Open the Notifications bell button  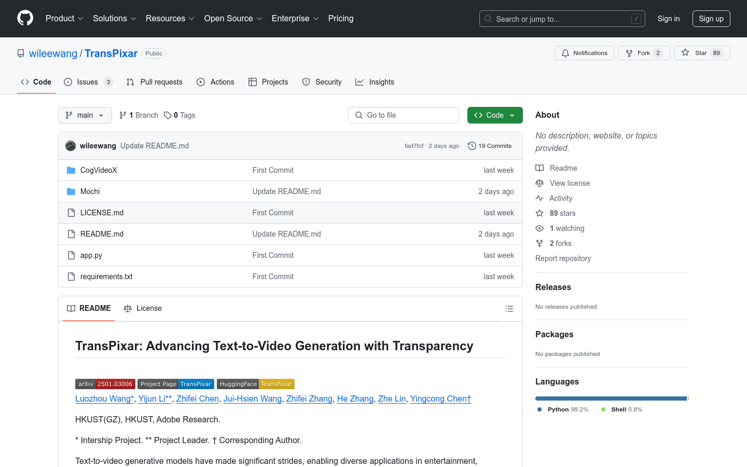pos(584,53)
